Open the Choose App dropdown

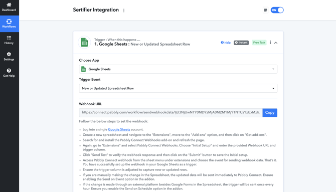pos(178,69)
